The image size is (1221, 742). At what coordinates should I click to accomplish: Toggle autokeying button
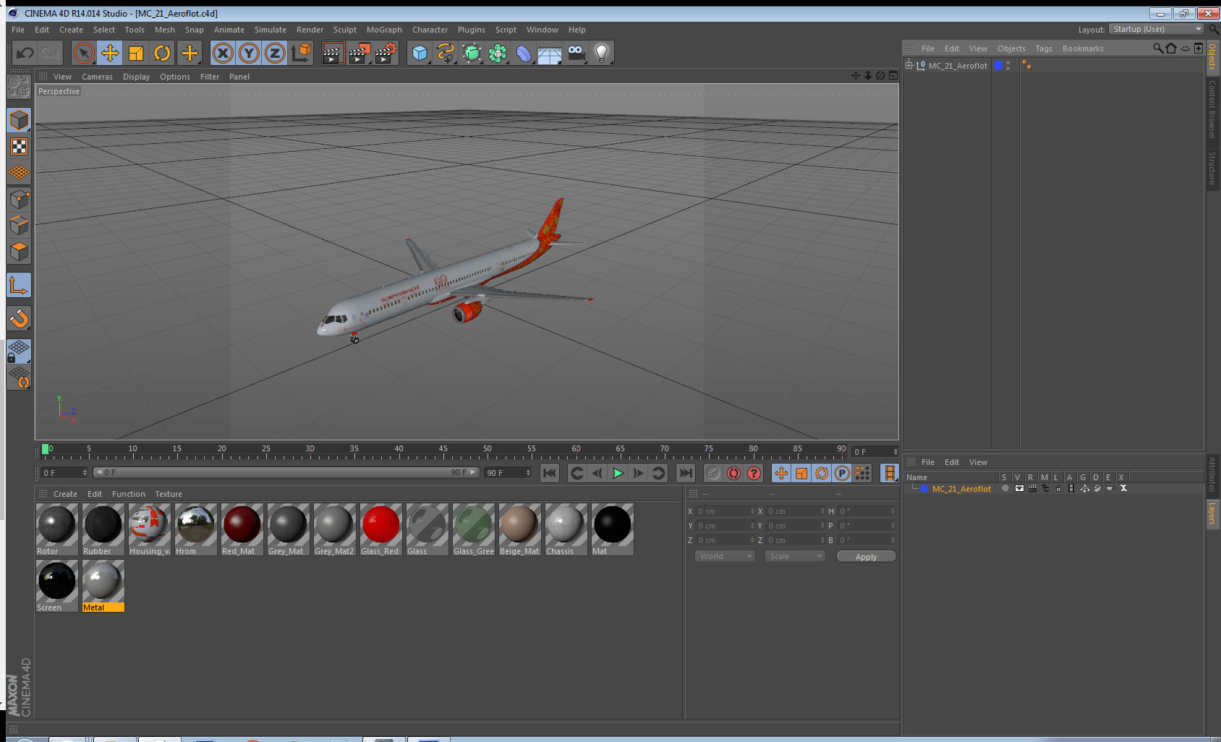coord(733,473)
